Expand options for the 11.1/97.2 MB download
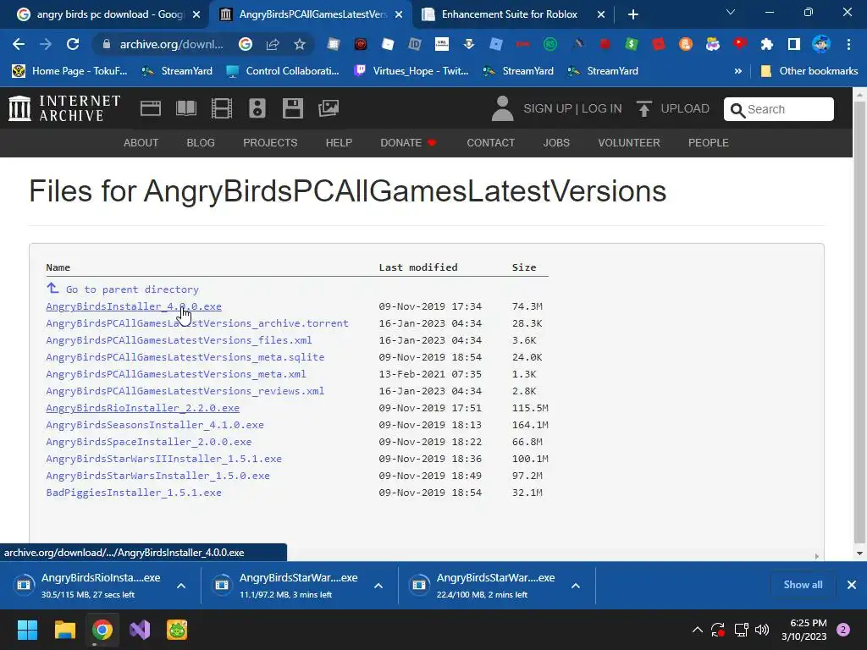The image size is (867, 650). pos(378,586)
